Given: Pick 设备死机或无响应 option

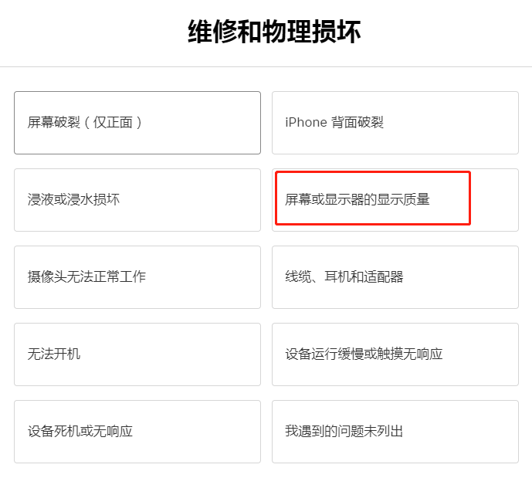Looking at the screenshot, I should [137, 432].
